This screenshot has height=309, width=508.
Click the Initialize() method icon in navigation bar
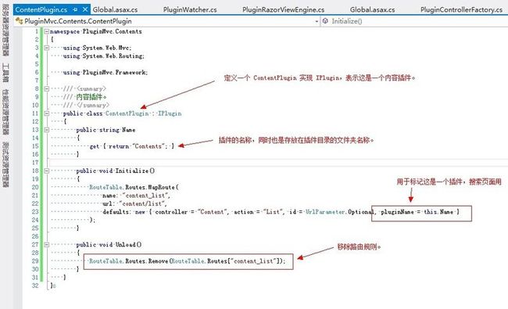(x=325, y=21)
